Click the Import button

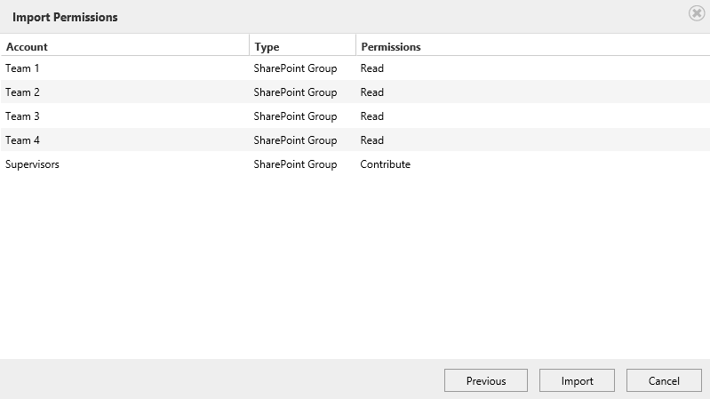coord(577,380)
